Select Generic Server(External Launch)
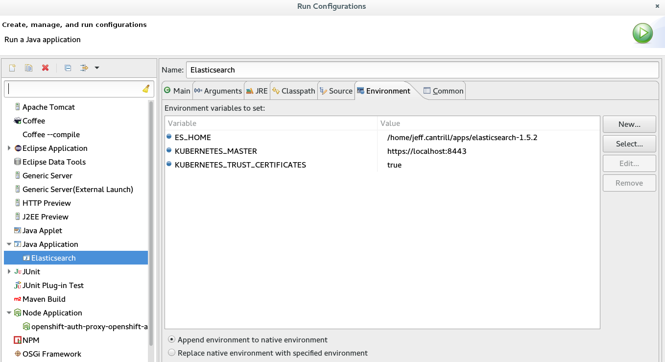 click(x=78, y=189)
